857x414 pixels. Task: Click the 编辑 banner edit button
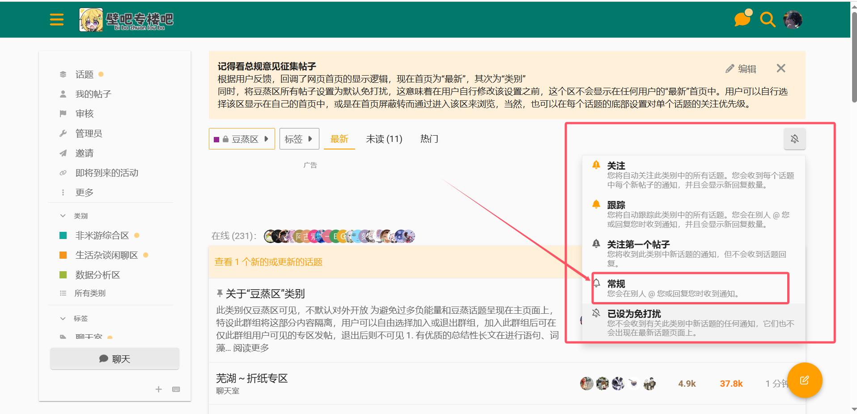pos(741,69)
